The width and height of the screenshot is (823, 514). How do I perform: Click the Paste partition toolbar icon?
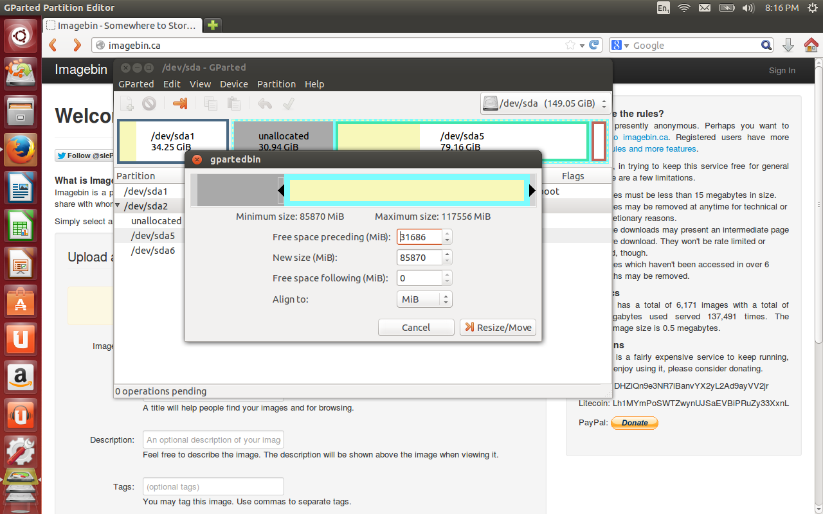tap(233, 103)
